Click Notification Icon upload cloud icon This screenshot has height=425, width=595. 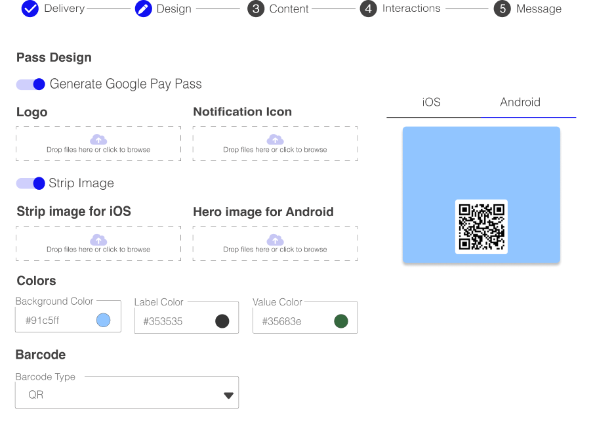tap(275, 139)
